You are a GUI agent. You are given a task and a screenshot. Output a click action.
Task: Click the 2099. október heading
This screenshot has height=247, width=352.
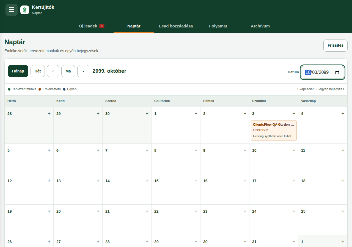(x=109, y=71)
